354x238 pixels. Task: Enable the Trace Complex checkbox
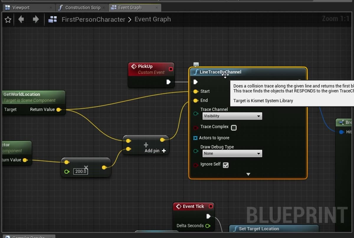click(234, 128)
